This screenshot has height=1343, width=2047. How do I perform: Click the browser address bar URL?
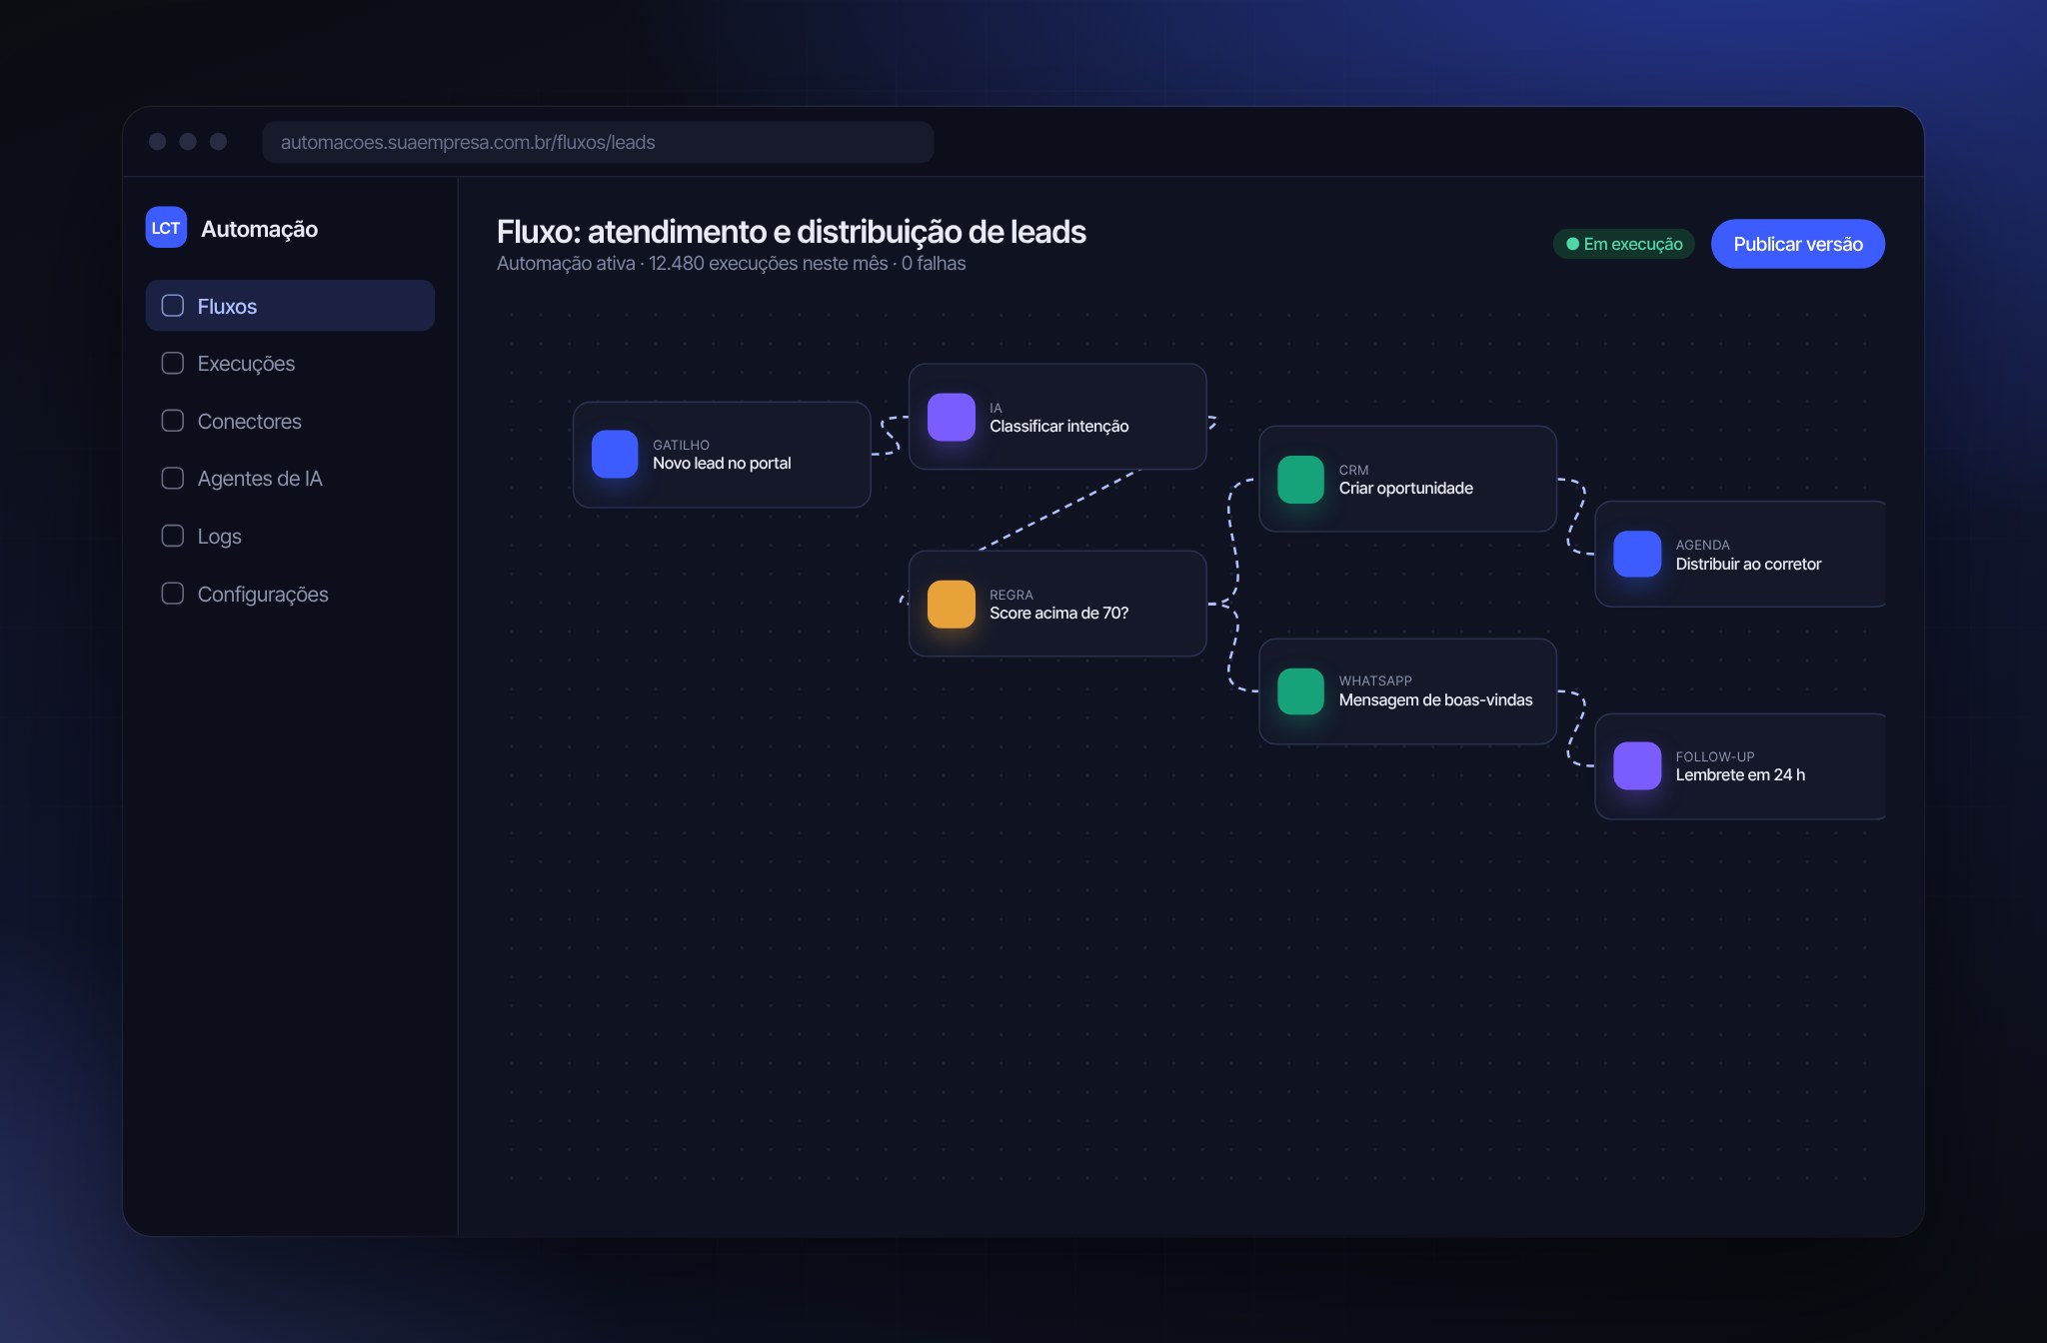(x=598, y=142)
